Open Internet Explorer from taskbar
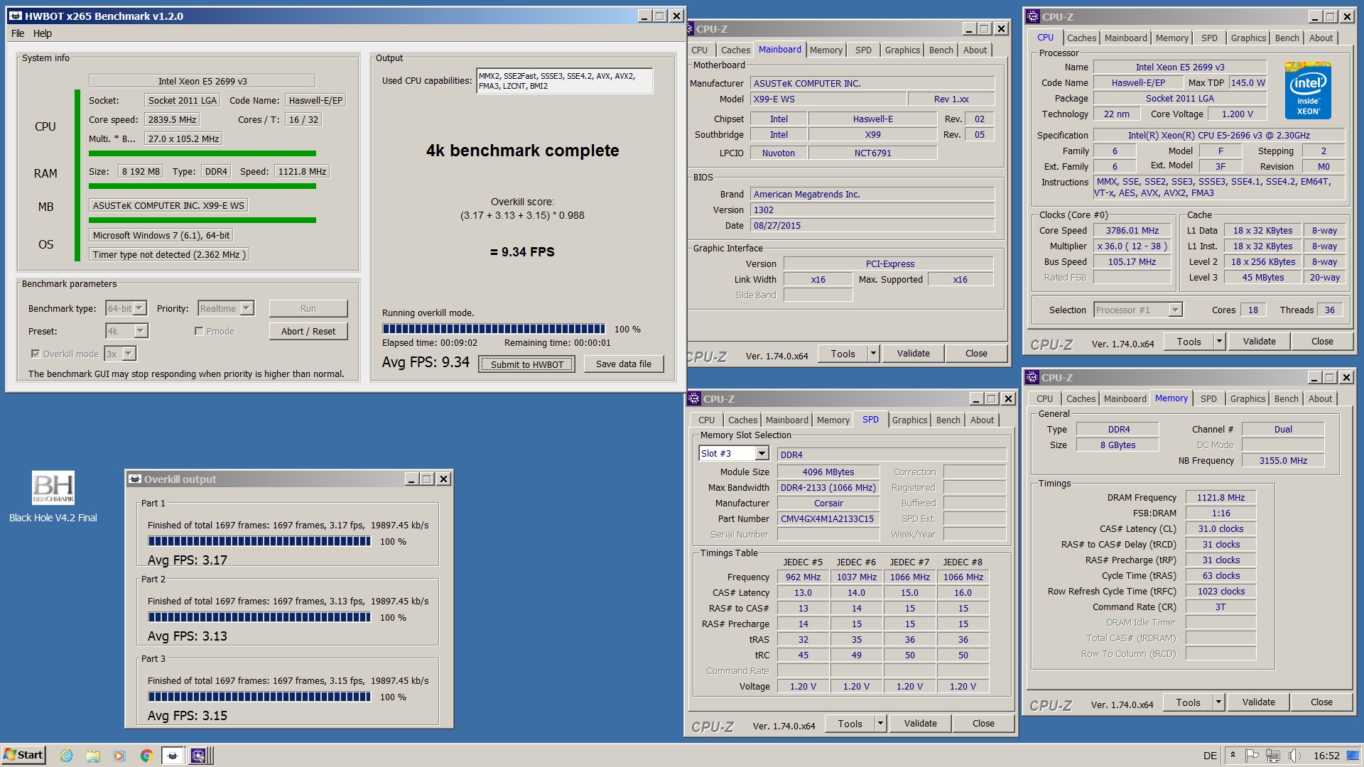Image resolution: width=1364 pixels, height=767 pixels. (67, 756)
